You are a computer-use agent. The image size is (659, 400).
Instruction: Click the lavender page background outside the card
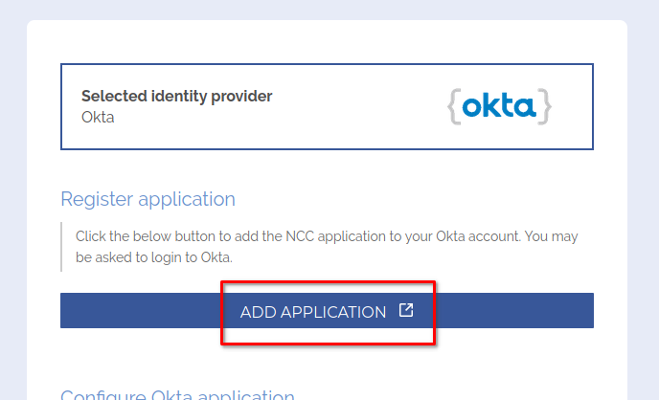pyautogui.click(x=13, y=191)
